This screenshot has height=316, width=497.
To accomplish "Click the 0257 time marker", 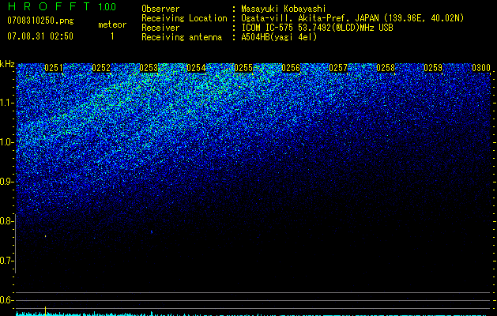I will (338, 68).
